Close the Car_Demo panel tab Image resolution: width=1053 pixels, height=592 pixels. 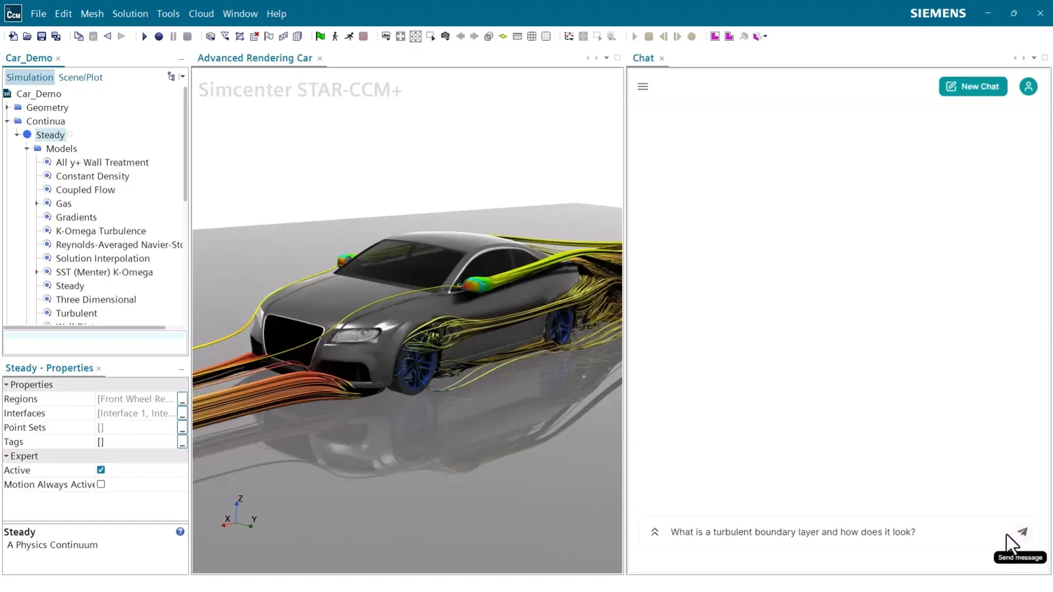tap(58, 59)
